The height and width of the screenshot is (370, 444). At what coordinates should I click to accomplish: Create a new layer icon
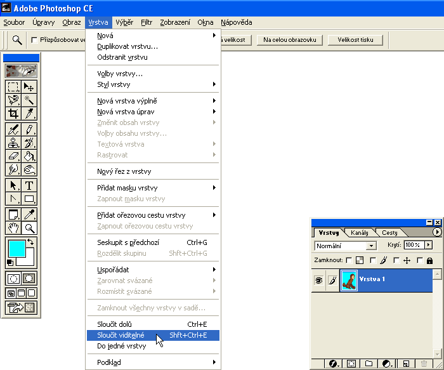pos(406,364)
